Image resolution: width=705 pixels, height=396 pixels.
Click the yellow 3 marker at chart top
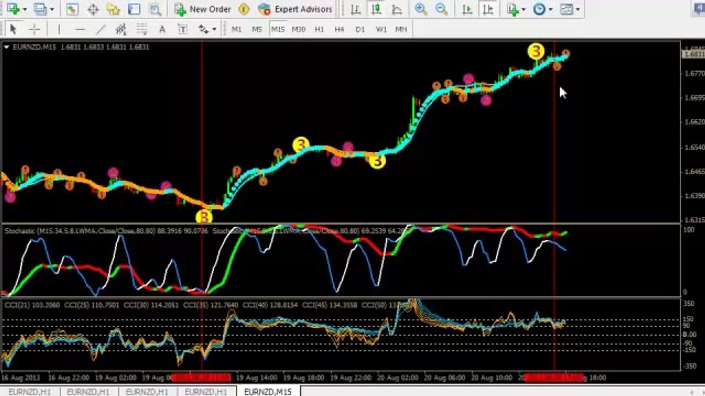pyautogui.click(x=536, y=52)
